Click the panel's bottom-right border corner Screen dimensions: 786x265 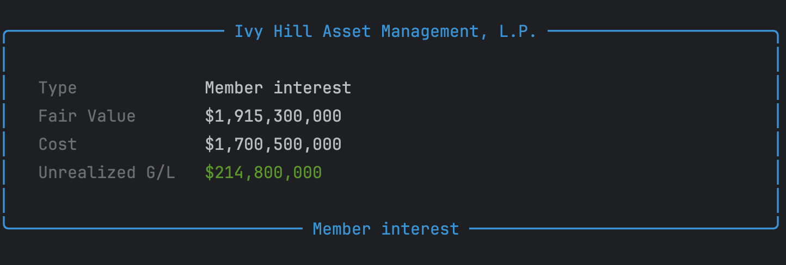pyautogui.click(x=777, y=227)
